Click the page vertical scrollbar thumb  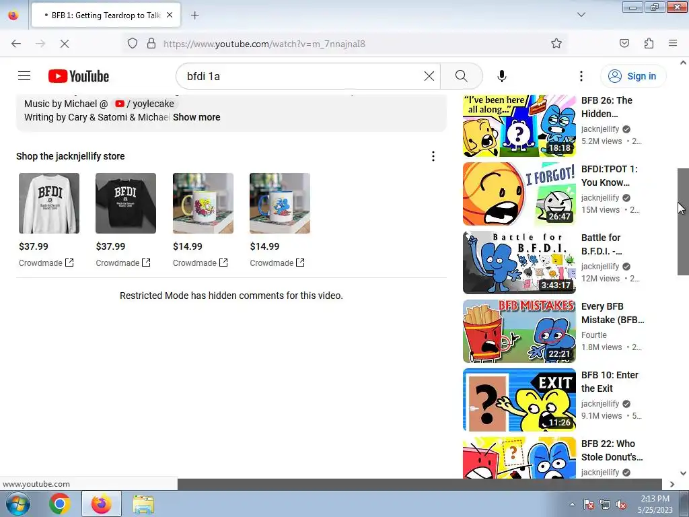683,221
